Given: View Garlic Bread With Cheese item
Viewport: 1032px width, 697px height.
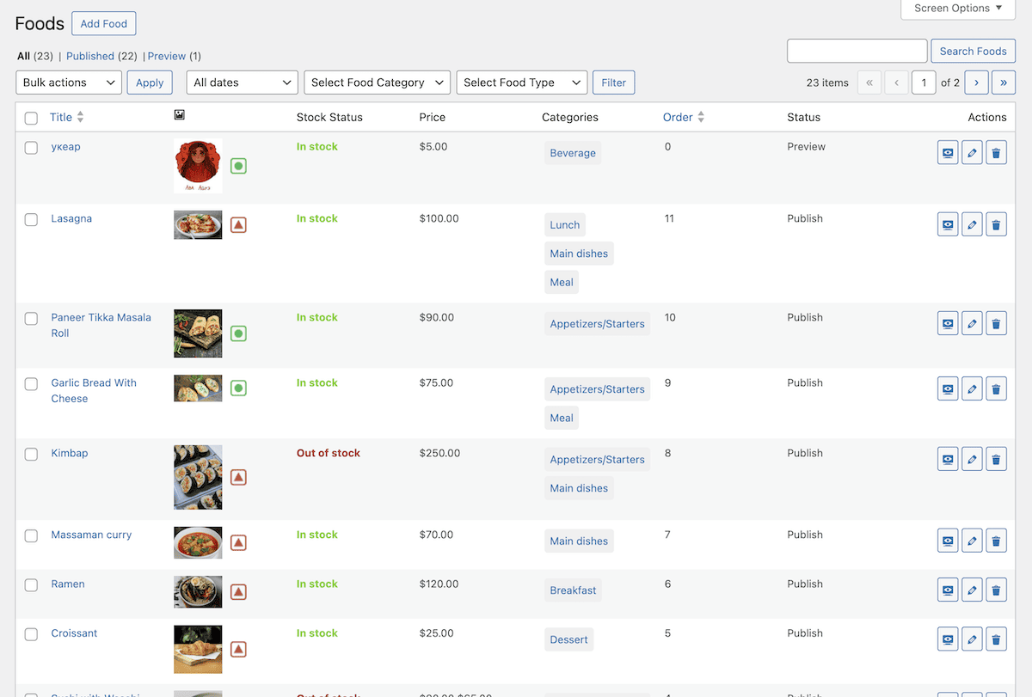Looking at the screenshot, I should click(x=948, y=390).
